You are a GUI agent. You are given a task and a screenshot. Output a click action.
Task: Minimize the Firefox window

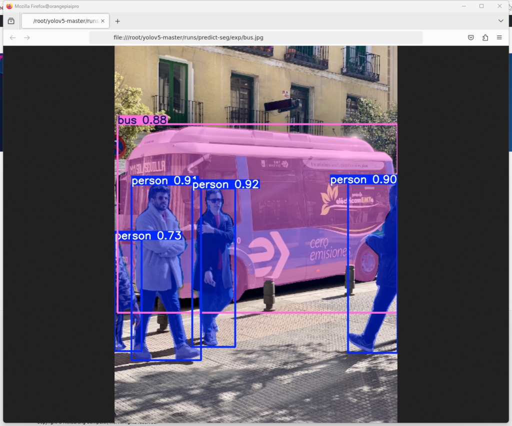(463, 6)
